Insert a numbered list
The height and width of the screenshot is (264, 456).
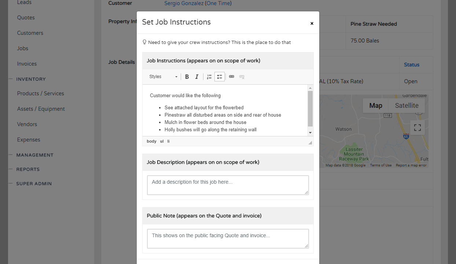tap(209, 77)
